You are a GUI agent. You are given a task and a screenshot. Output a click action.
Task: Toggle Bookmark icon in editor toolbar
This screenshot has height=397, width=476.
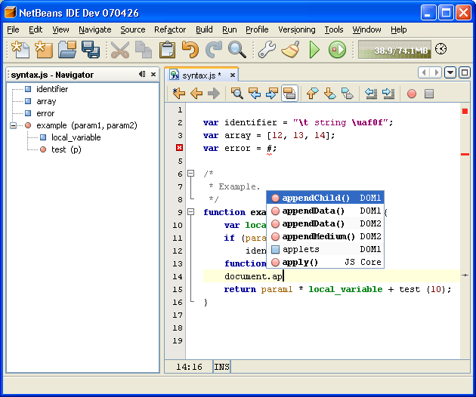(348, 93)
